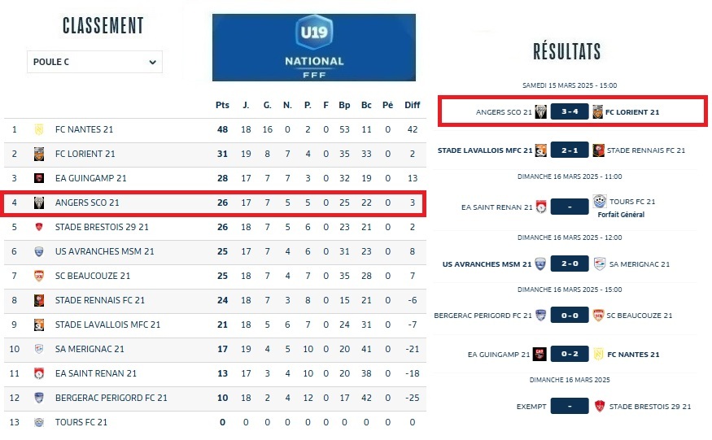The image size is (712, 440).
Task: Select the Angers SCO 21 standings row
Action: (213, 203)
